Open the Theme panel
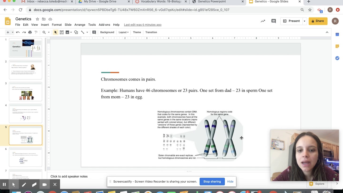 tap(137, 32)
